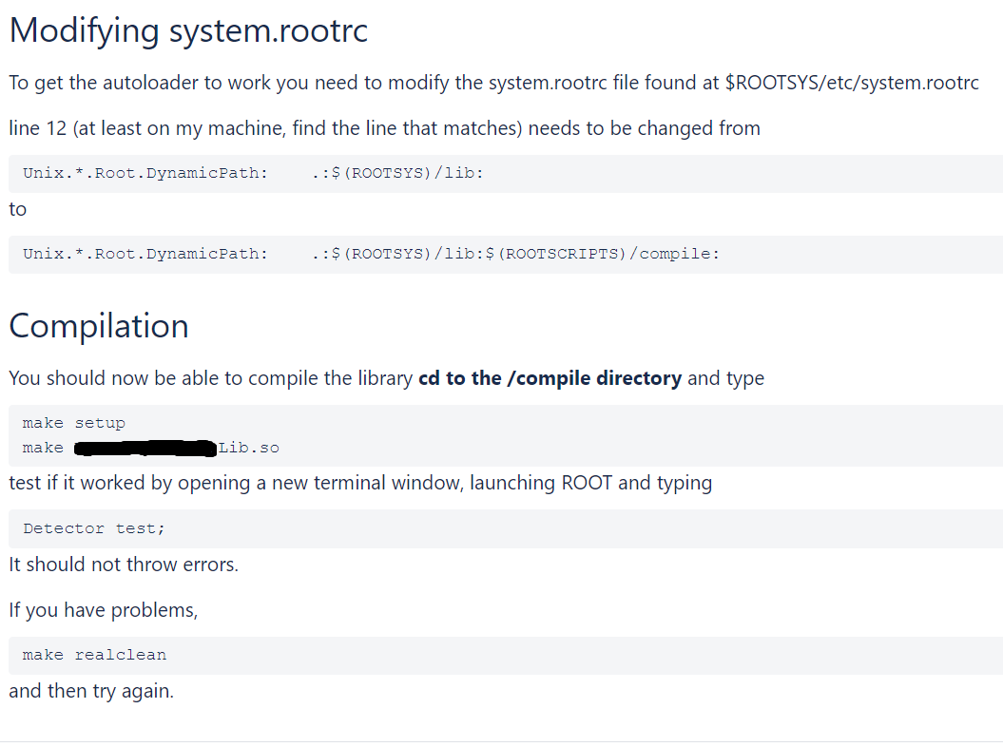Click the bold "cd to the /compile directory" text
The image size is (1003, 747).
pyautogui.click(x=550, y=378)
